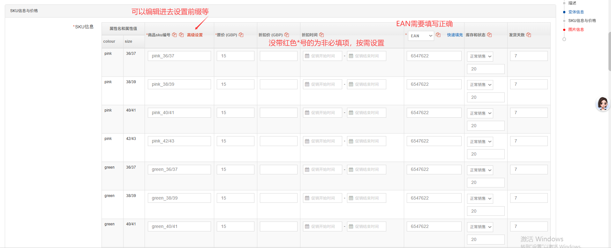Click the copy icon next to 折扣时间

(x=321, y=35)
